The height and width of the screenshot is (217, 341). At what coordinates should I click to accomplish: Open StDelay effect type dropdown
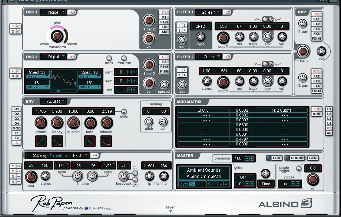pos(39,155)
